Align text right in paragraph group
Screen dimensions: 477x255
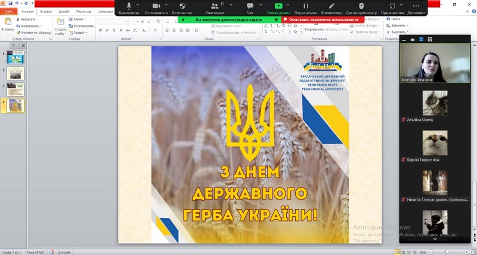[181, 30]
